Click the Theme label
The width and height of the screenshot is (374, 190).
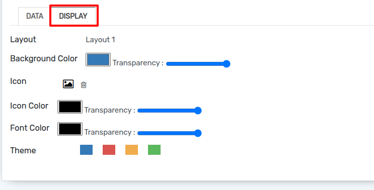coord(23,150)
